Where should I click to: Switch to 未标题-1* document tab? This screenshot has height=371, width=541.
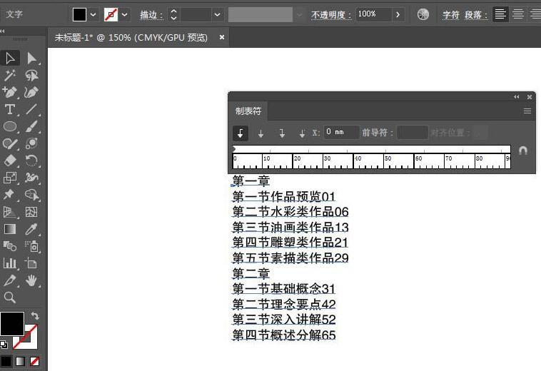point(131,38)
